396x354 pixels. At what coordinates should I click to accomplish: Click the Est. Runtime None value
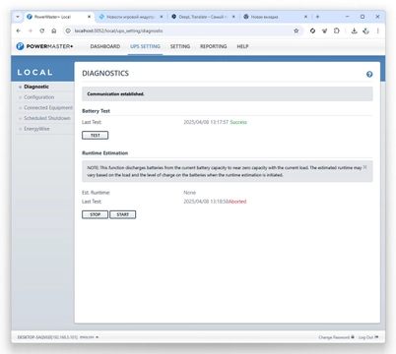pos(189,193)
